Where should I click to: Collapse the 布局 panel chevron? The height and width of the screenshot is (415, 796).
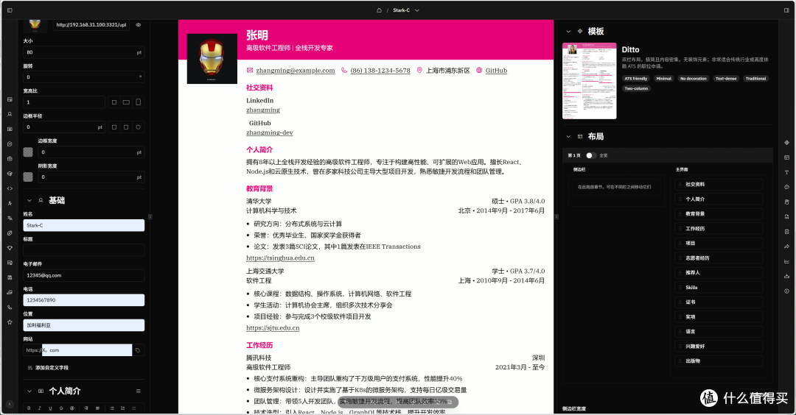click(568, 136)
